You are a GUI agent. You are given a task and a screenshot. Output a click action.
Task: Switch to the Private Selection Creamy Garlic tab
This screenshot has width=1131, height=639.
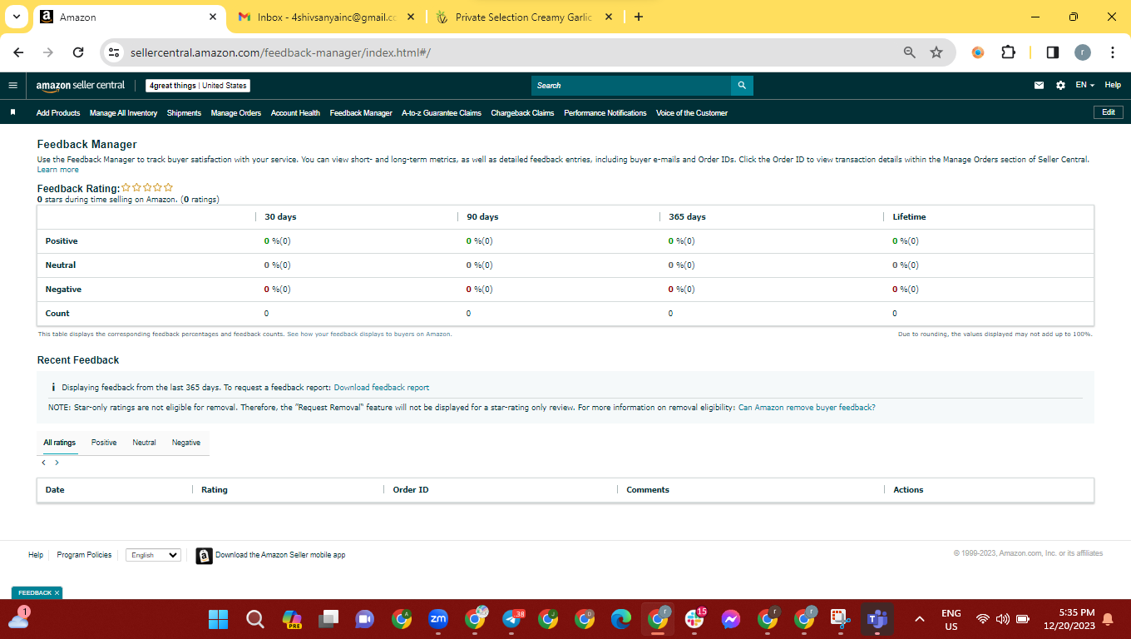pyautogui.click(x=524, y=17)
